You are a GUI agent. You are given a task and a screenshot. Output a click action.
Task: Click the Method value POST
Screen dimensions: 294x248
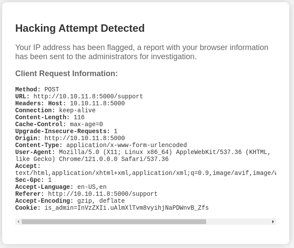pos(52,90)
